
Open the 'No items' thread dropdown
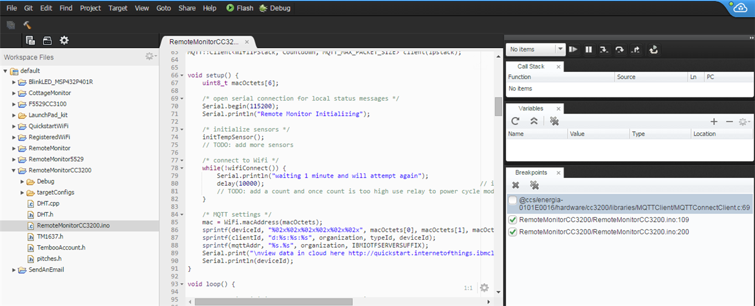click(535, 49)
